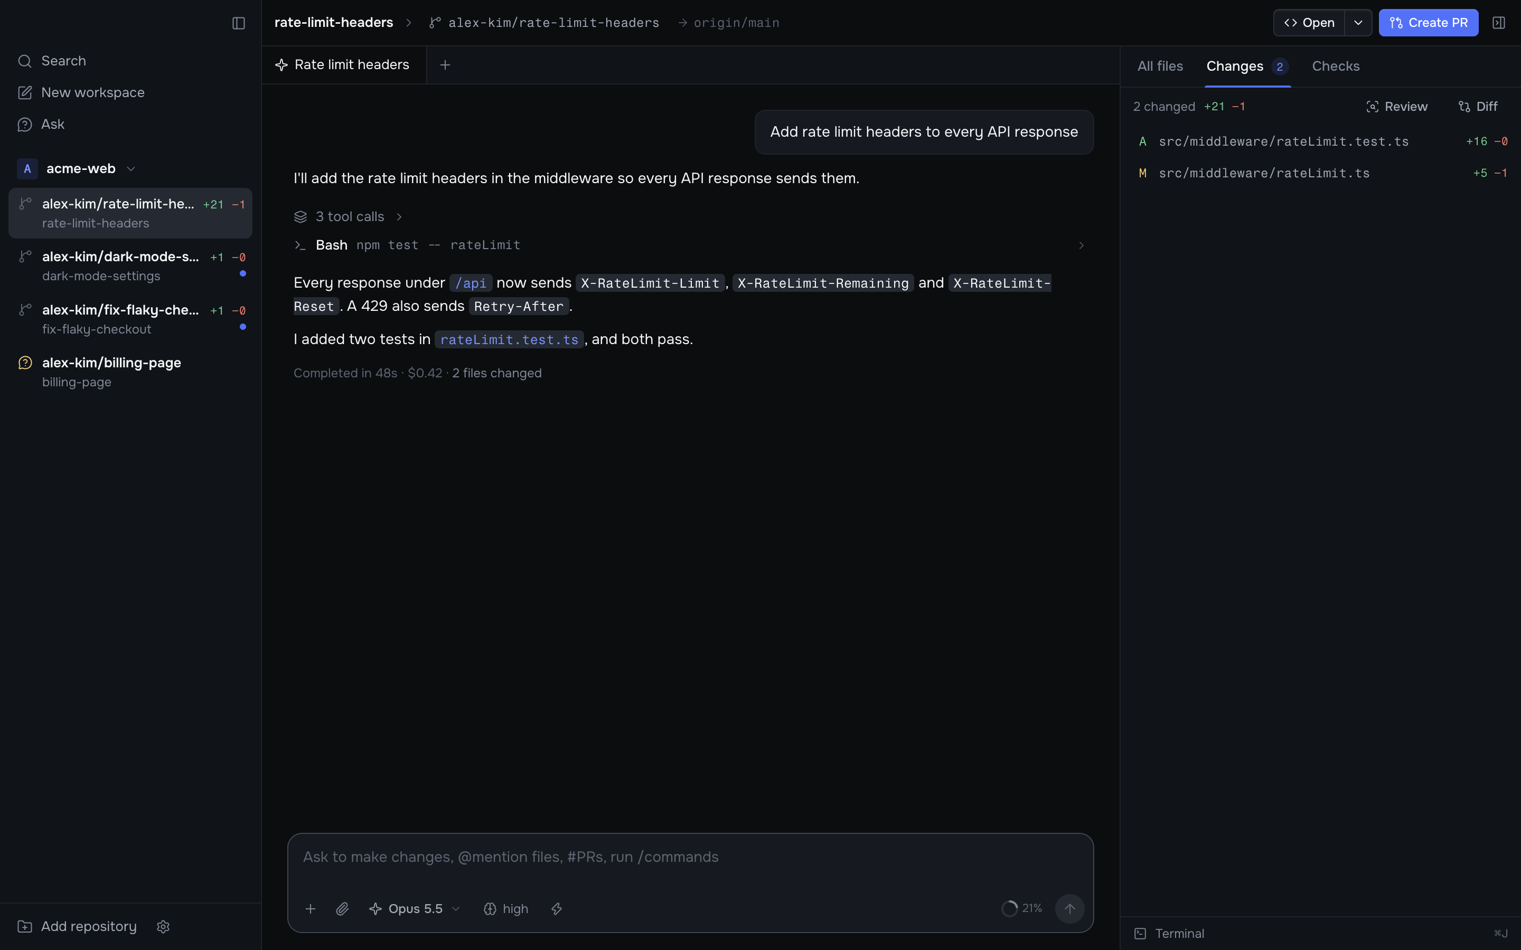Viewport: 1521px width, 950px height.
Task: Open the alex-kim/dark-mode-settings workspace
Action: [130, 266]
